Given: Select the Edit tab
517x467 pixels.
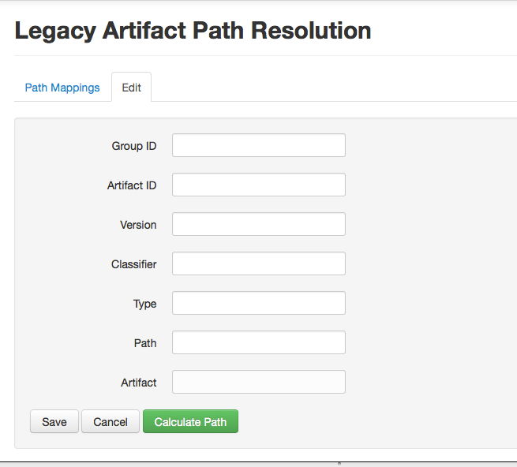Looking at the screenshot, I should pyautogui.click(x=131, y=88).
